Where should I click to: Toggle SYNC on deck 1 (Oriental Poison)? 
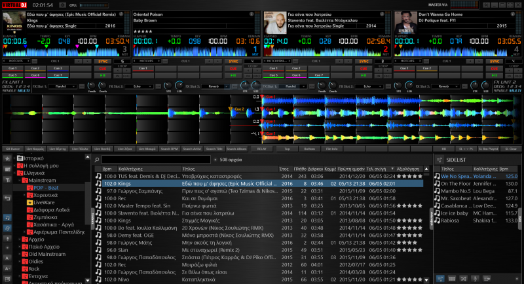tap(233, 62)
